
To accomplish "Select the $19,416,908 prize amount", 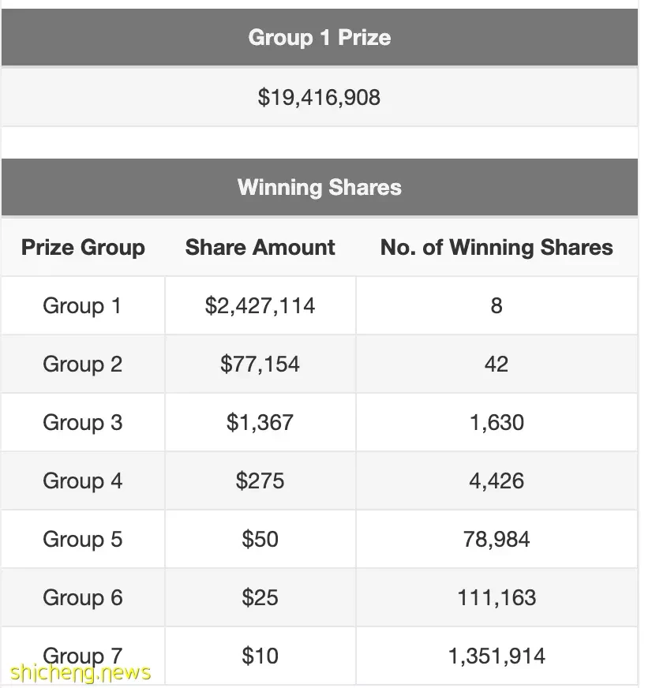I will point(319,97).
